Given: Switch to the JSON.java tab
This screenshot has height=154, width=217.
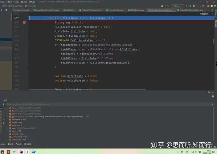Looking at the screenshot, I should [x=69, y=10].
